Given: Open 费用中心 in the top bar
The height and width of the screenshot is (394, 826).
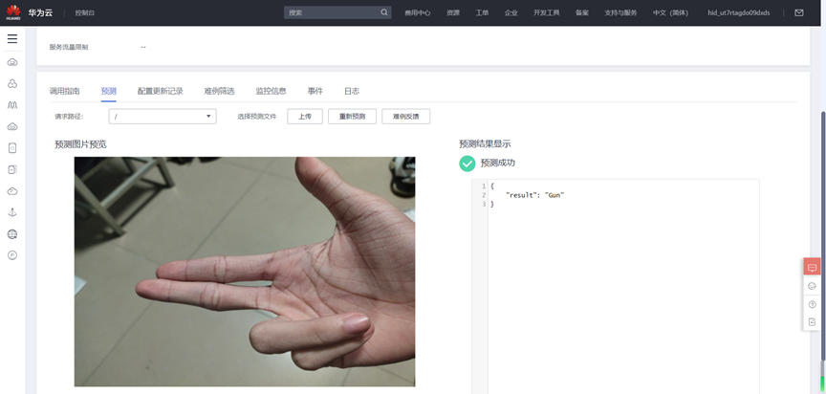Looking at the screenshot, I should pos(417,12).
